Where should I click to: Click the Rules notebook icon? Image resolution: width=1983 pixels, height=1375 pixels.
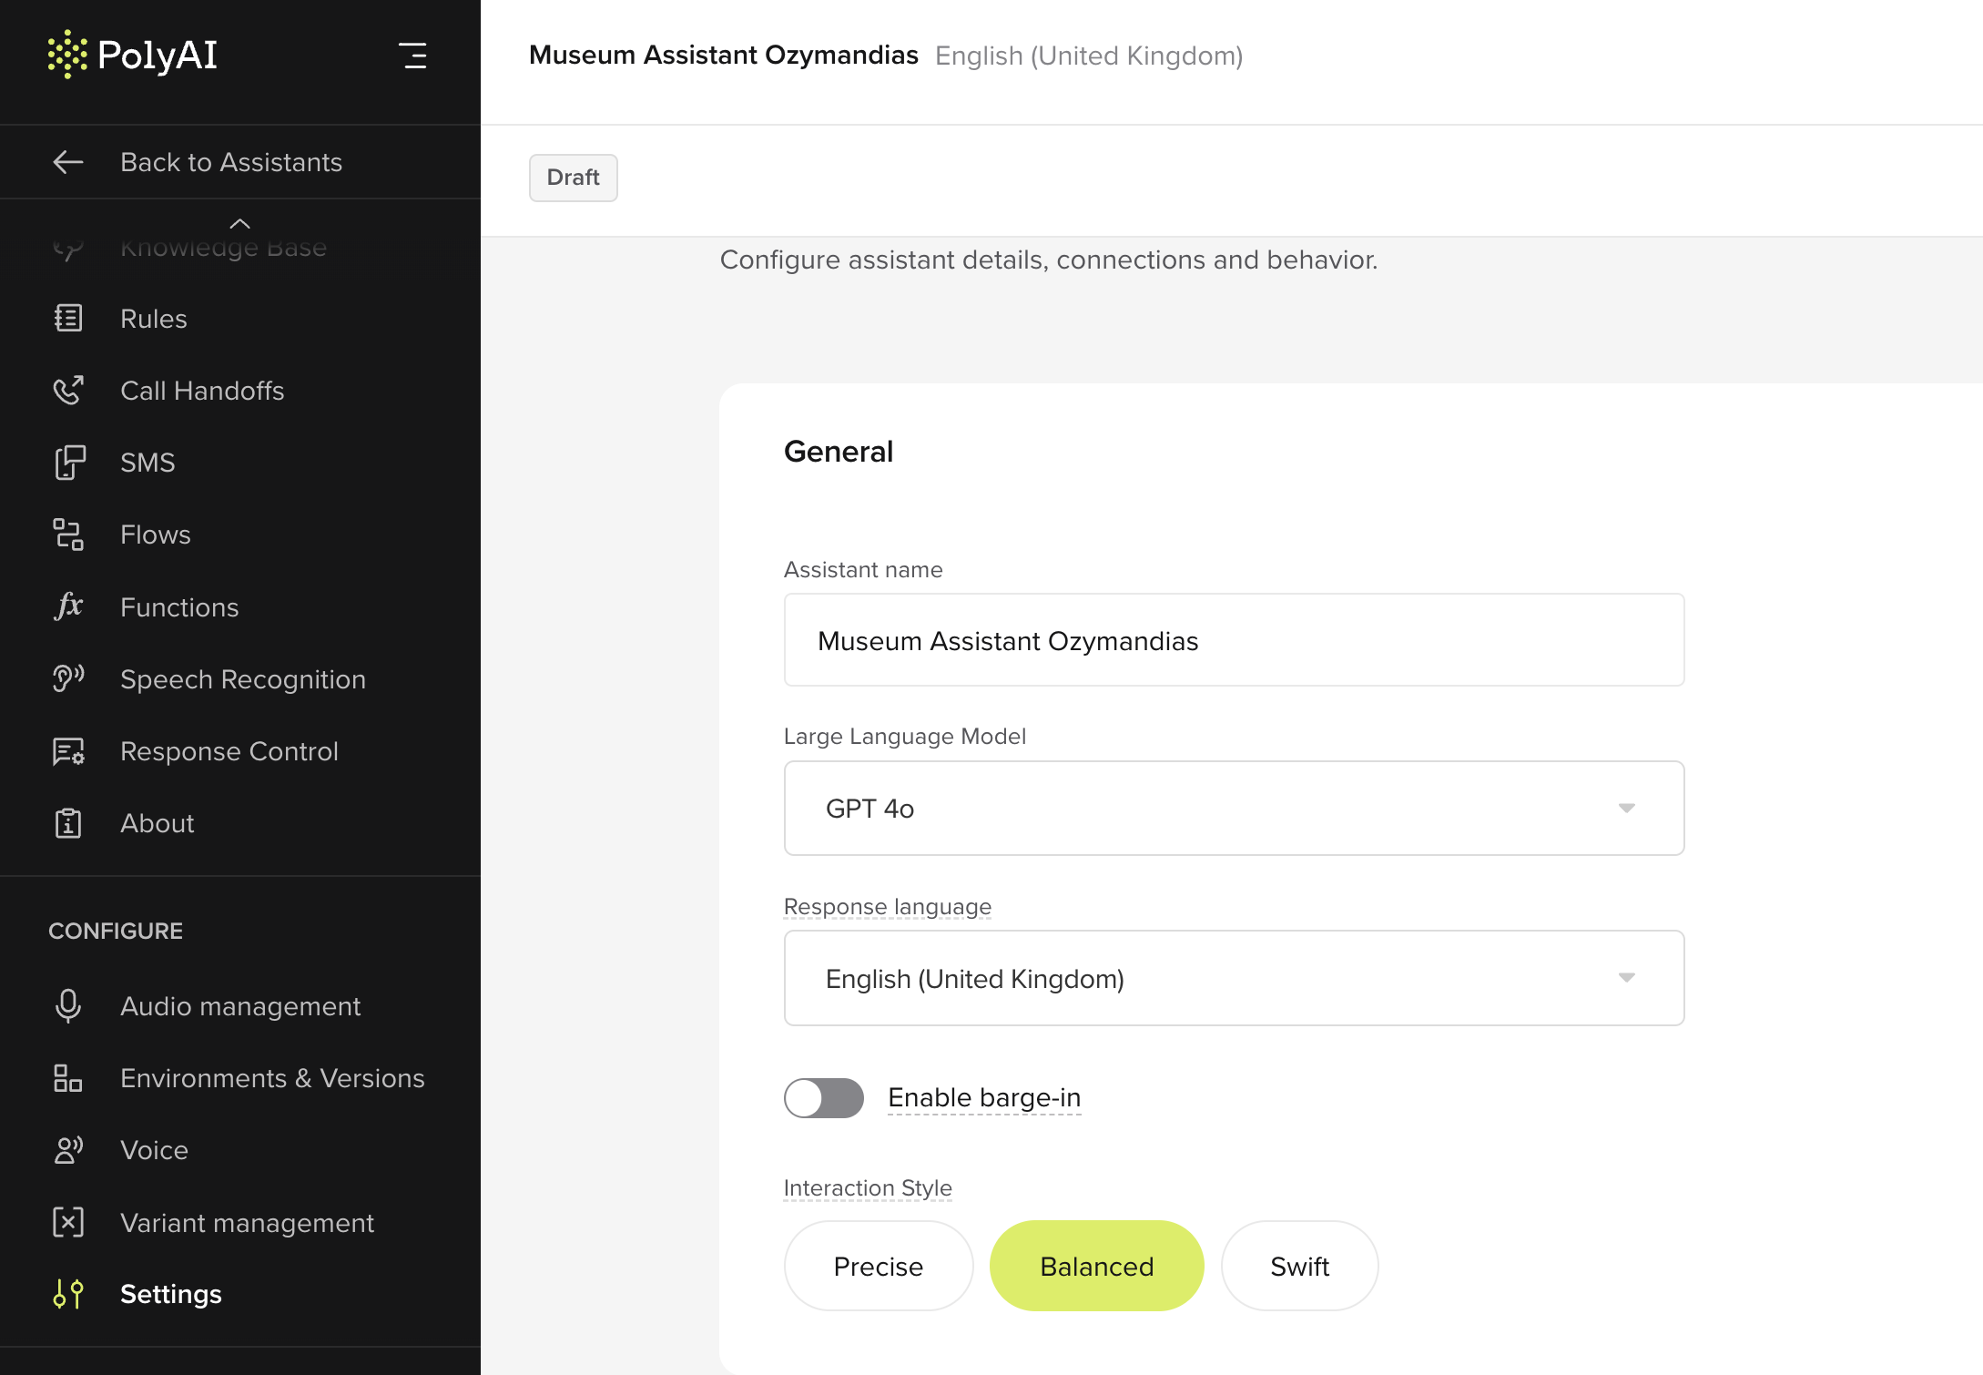pyautogui.click(x=68, y=319)
